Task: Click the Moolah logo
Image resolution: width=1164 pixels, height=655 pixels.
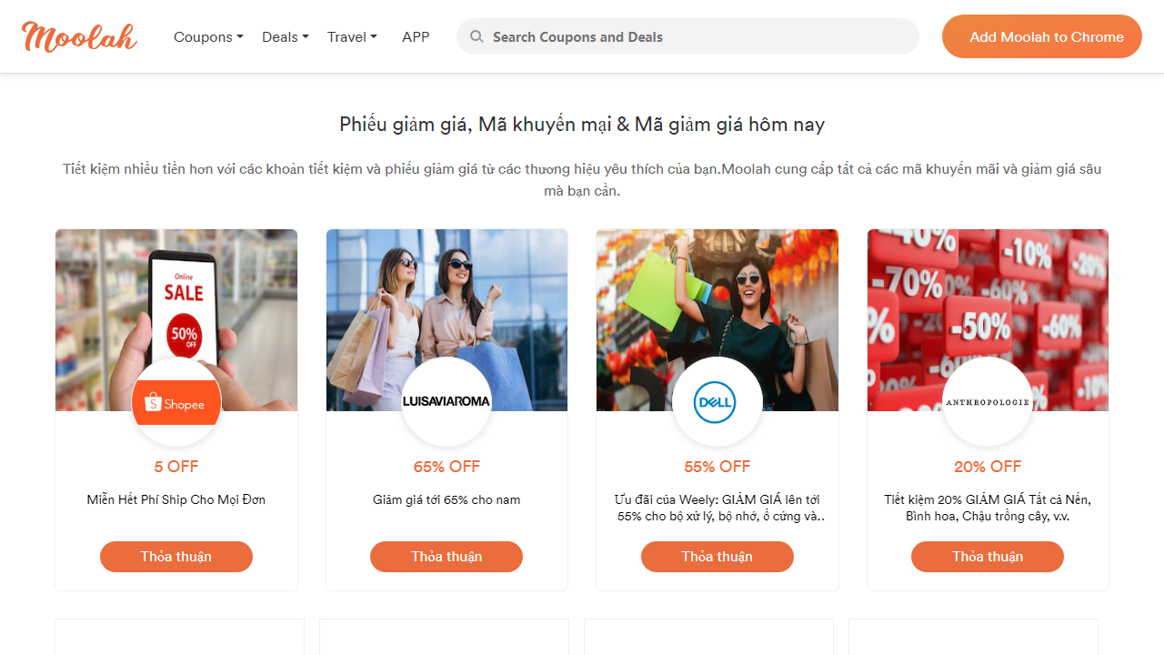Action: point(78,36)
